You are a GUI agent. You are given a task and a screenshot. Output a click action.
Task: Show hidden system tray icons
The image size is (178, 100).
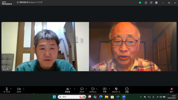tap(141, 97)
